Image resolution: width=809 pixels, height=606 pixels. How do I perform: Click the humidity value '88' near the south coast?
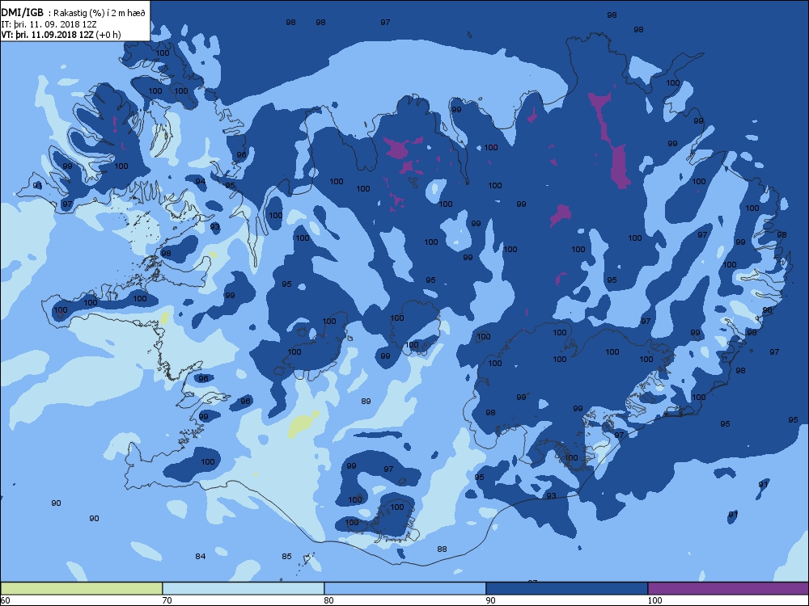442,549
